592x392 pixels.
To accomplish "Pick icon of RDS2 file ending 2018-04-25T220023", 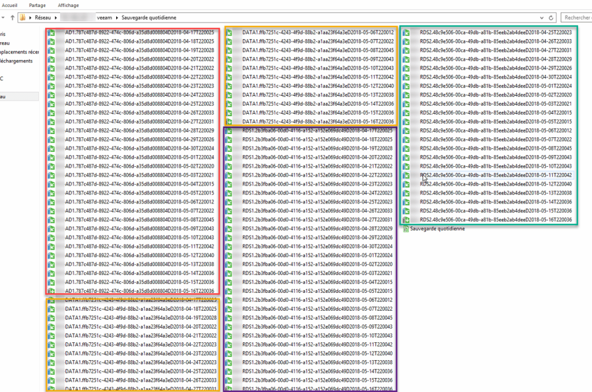I will point(406,33).
